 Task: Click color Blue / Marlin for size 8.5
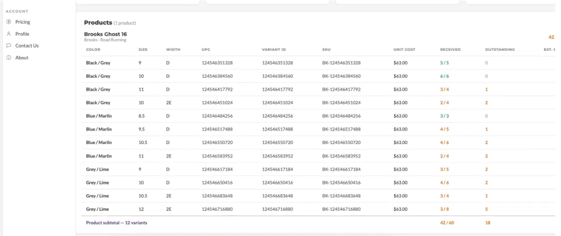[x=99, y=116]
